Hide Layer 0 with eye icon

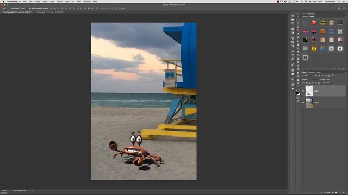[x=303, y=103]
